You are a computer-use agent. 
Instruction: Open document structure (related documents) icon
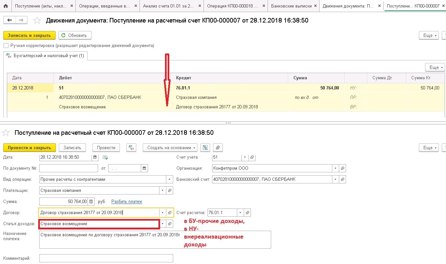[206, 148]
